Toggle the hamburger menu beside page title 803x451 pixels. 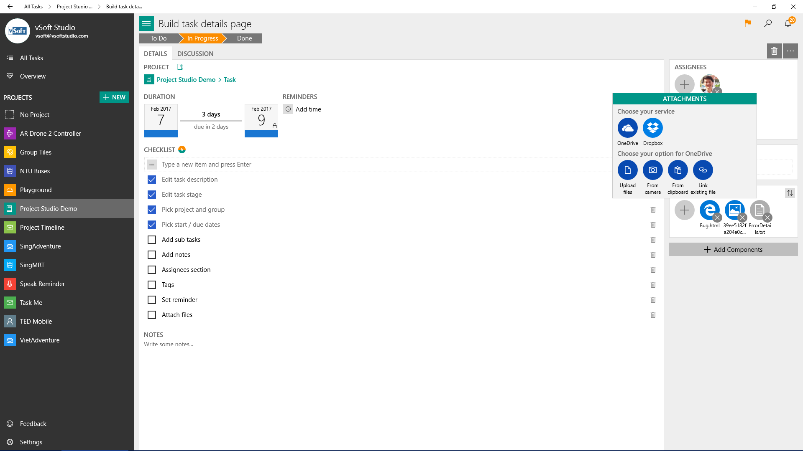[x=146, y=24]
